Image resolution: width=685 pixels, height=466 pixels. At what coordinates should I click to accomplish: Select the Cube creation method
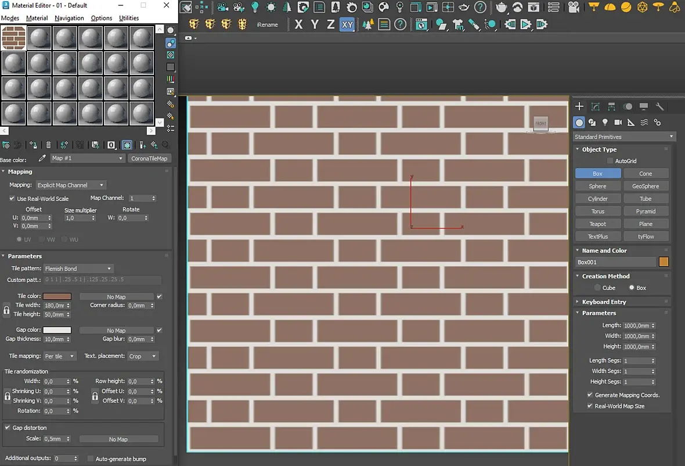597,288
